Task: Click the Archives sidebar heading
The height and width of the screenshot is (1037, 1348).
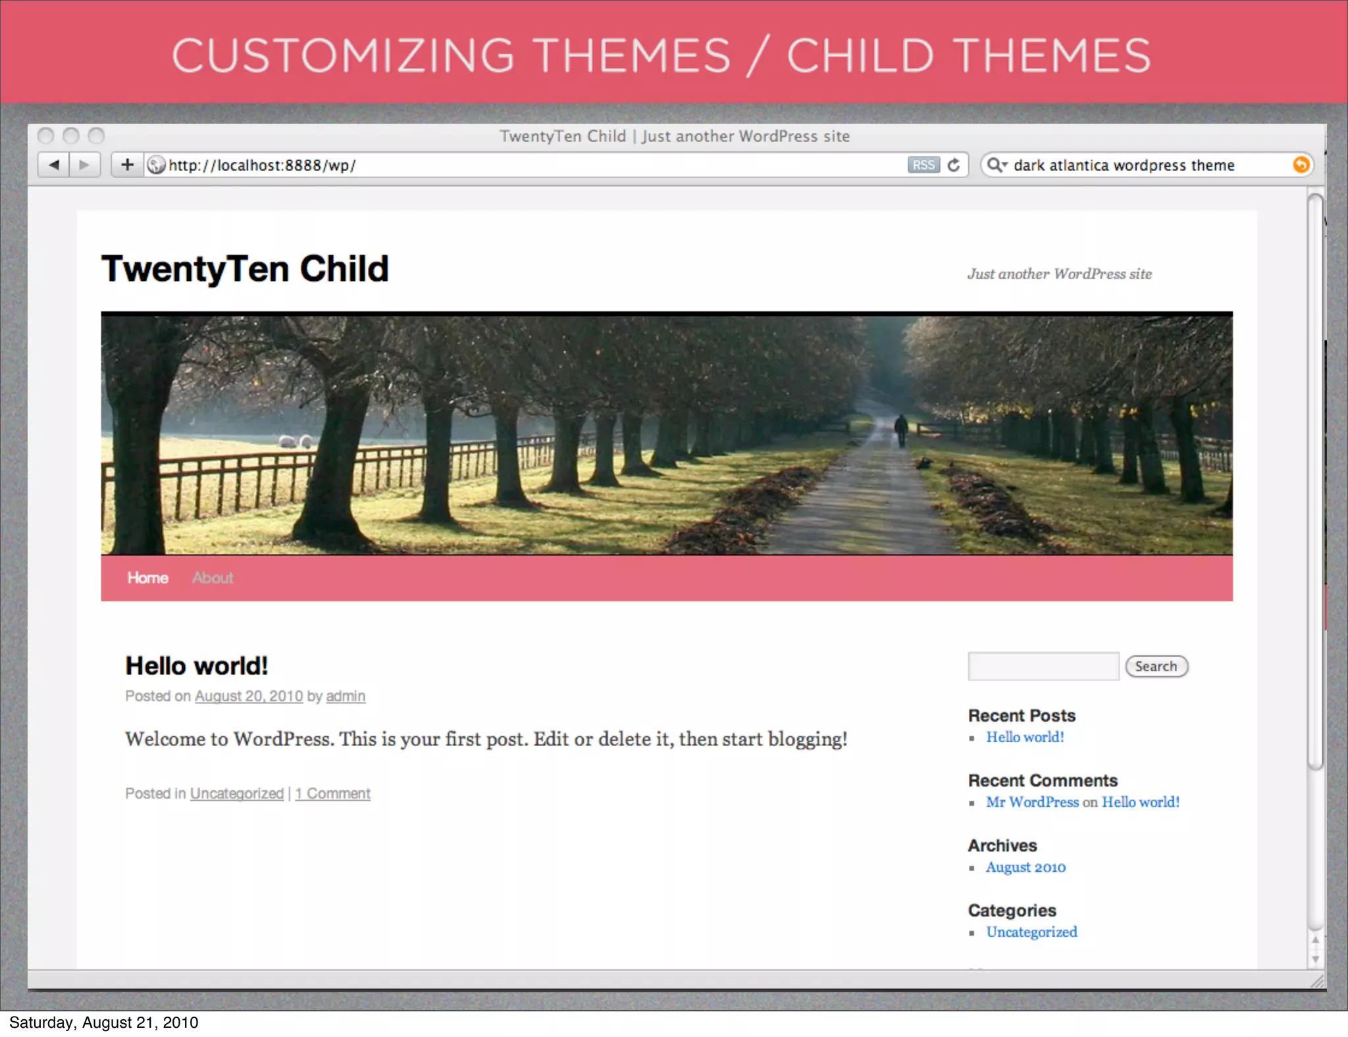Action: click(x=1002, y=846)
